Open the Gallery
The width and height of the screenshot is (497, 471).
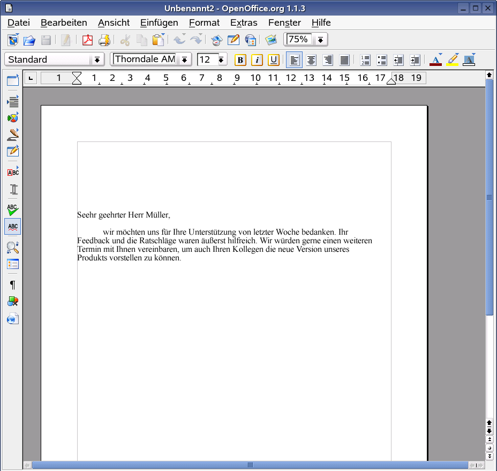click(x=271, y=39)
